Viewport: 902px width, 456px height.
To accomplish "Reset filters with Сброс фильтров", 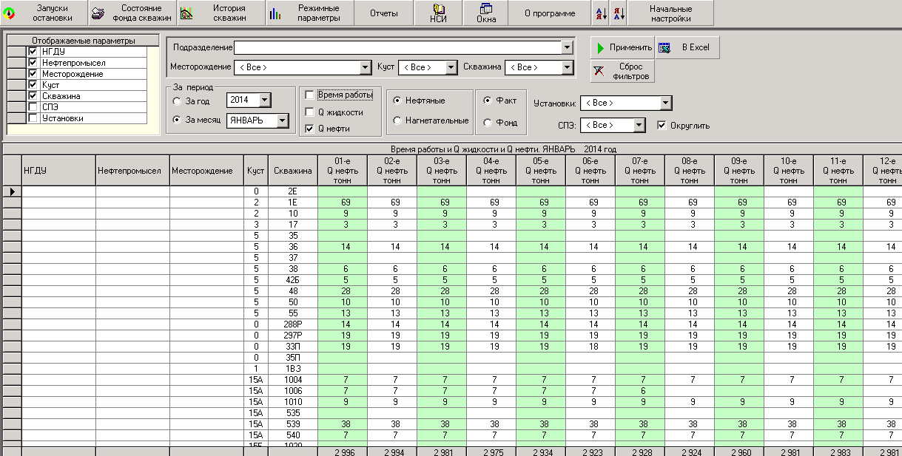I will point(623,72).
